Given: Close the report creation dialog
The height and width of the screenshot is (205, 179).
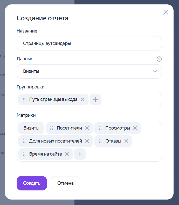Looking at the screenshot, I should tap(166, 12).
